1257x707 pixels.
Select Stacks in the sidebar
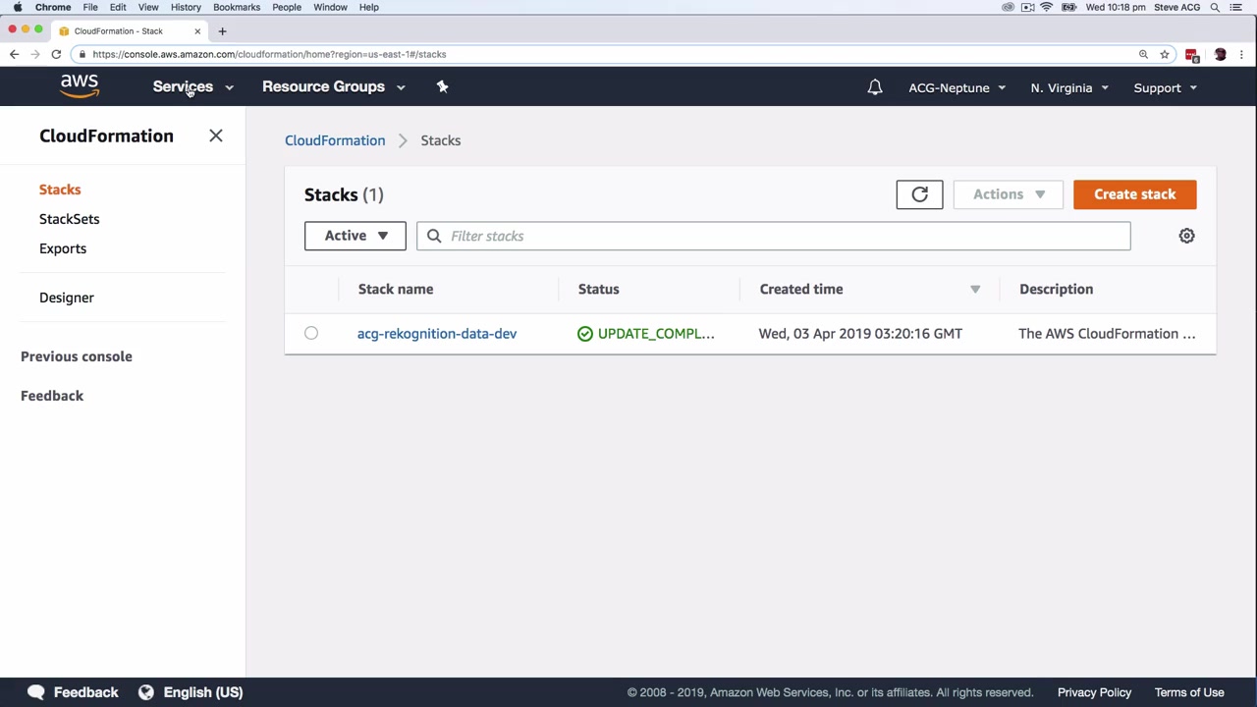point(60,190)
